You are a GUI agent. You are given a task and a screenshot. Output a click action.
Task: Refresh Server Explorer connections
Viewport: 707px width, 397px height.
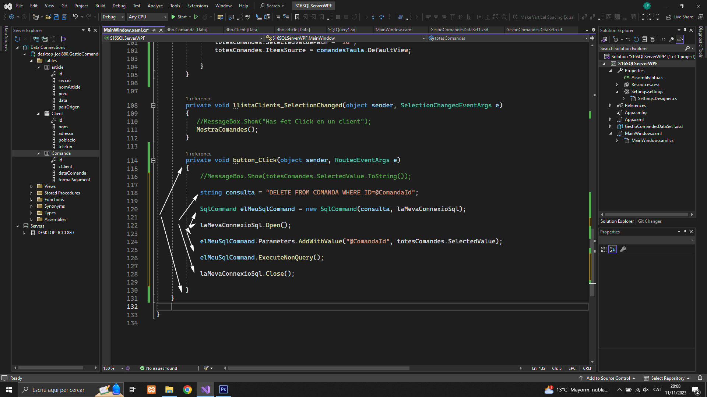point(17,39)
